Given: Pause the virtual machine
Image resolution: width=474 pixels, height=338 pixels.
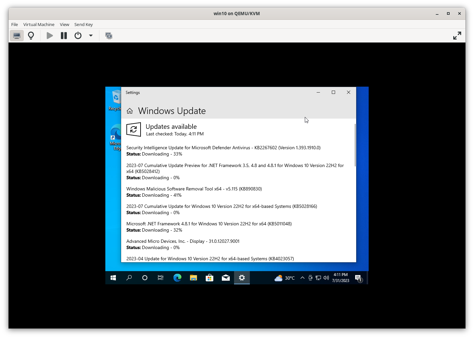Looking at the screenshot, I should tap(64, 36).
